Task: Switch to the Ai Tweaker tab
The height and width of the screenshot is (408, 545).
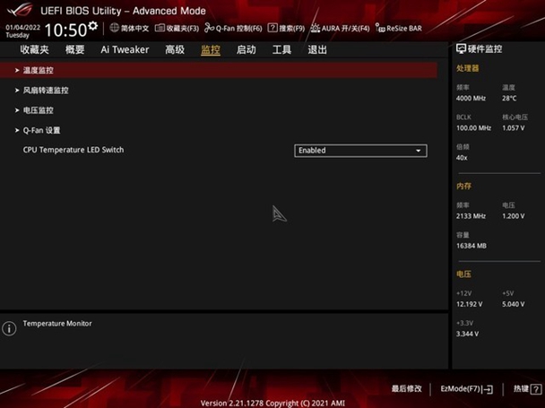Action: coord(125,50)
